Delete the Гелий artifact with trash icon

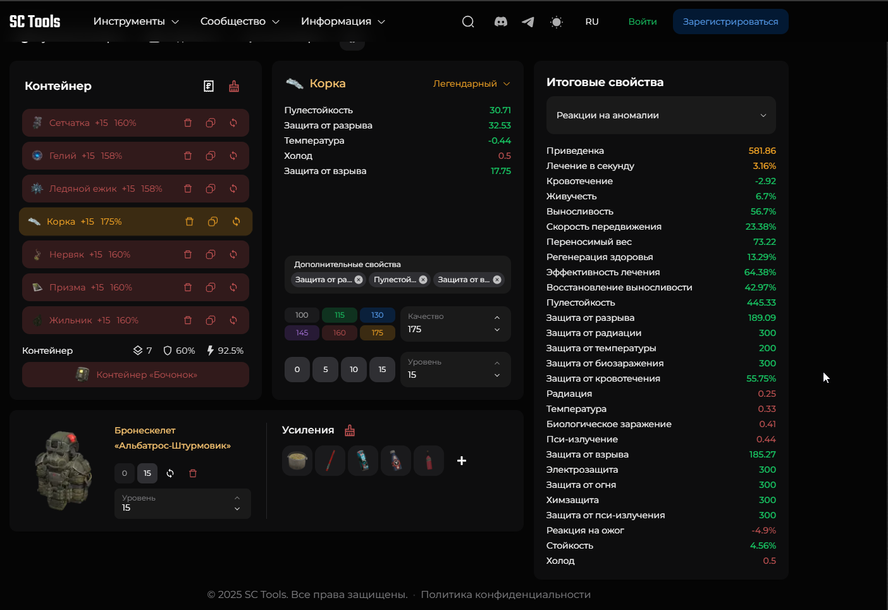point(188,156)
